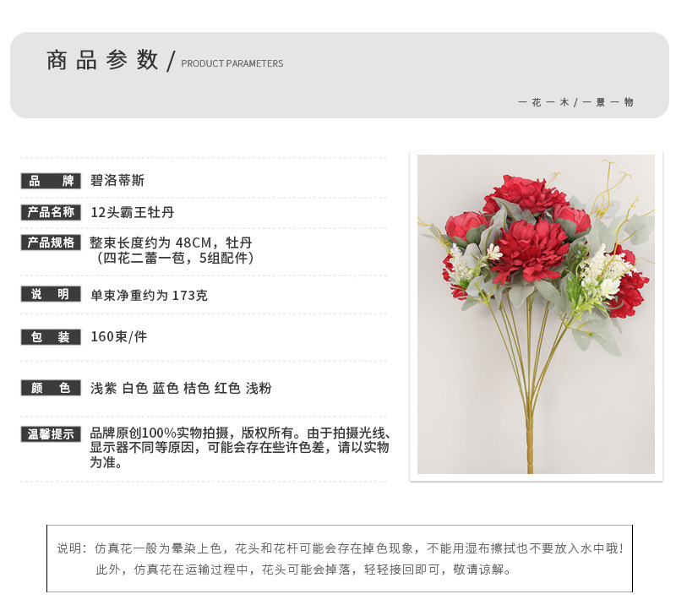Screen dimensions: 676x616
Task: Click the color option 红色
Action: tap(227, 388)
